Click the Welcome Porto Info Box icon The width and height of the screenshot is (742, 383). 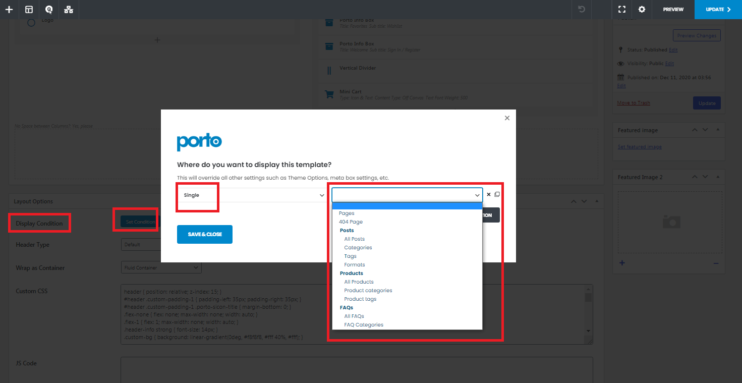point(329,46)
